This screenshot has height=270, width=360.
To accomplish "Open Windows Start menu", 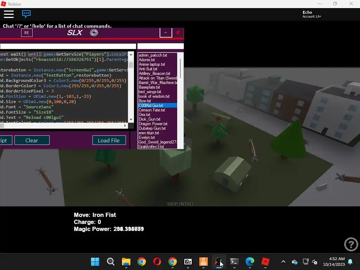I will [95, 262].
